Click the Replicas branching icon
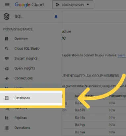Viewport: 126px width, 136px height. point(7,118)
